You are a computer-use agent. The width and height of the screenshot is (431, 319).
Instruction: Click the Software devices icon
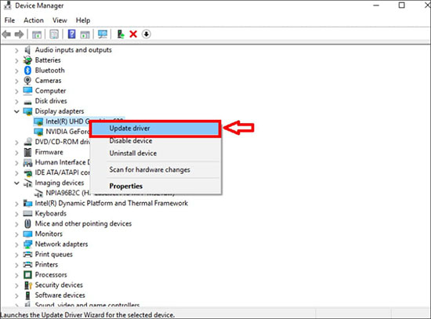tap(27, 295)
